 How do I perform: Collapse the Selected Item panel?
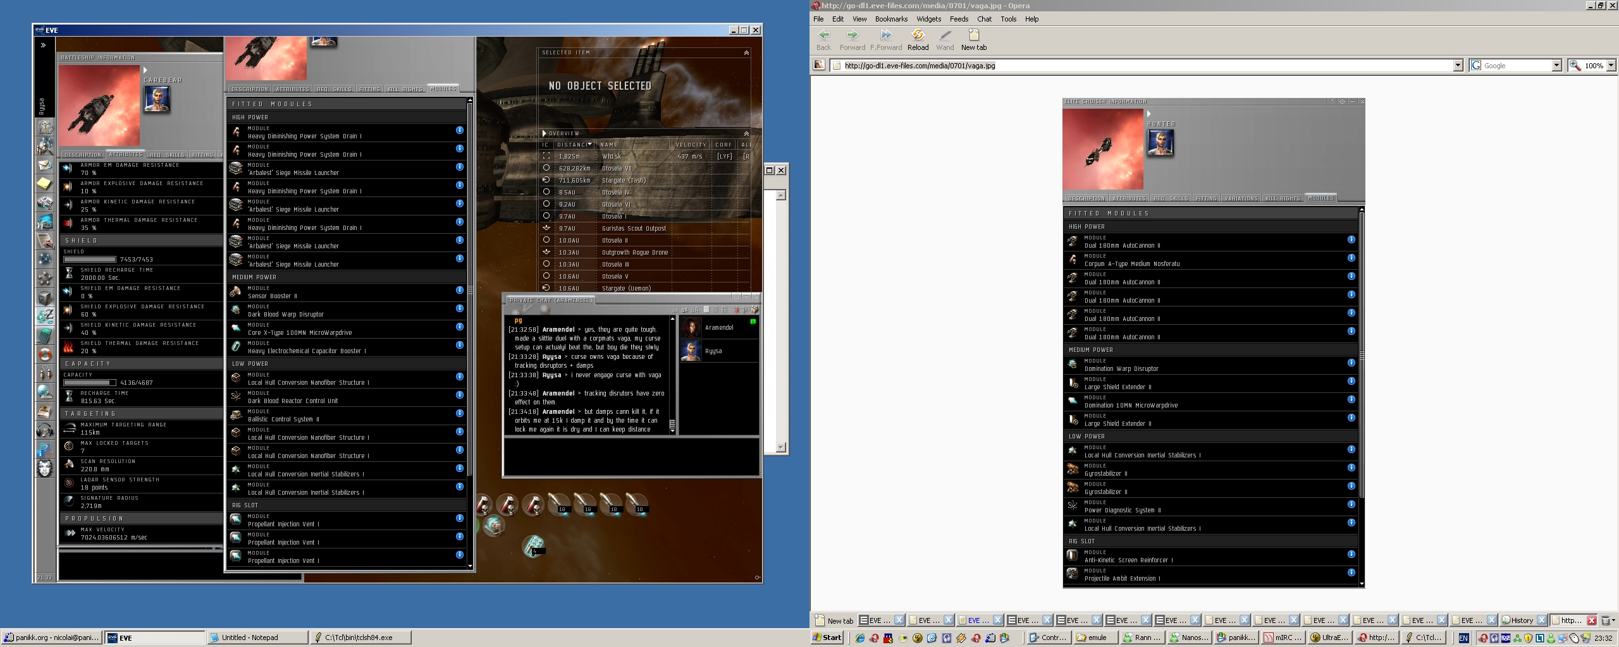click(746, 53)
